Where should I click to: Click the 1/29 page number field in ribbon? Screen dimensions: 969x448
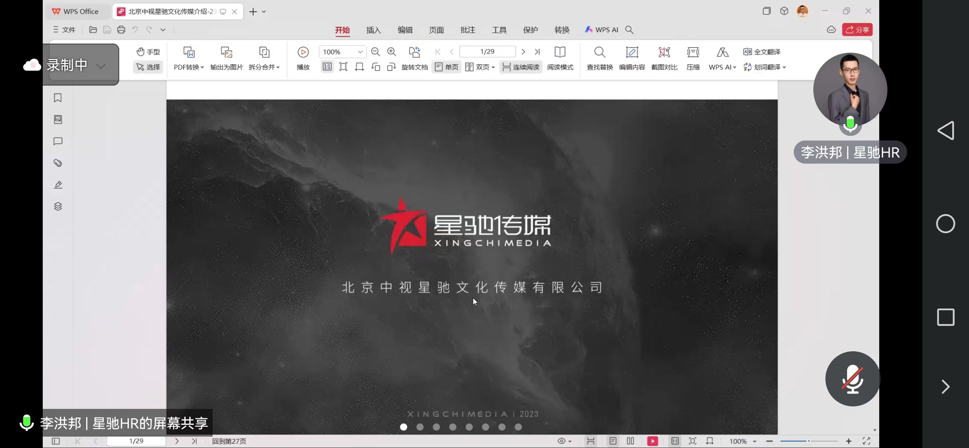[x=487, y=52]
